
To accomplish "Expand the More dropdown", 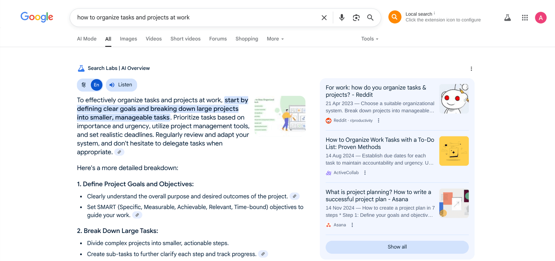I will (275, 39).
